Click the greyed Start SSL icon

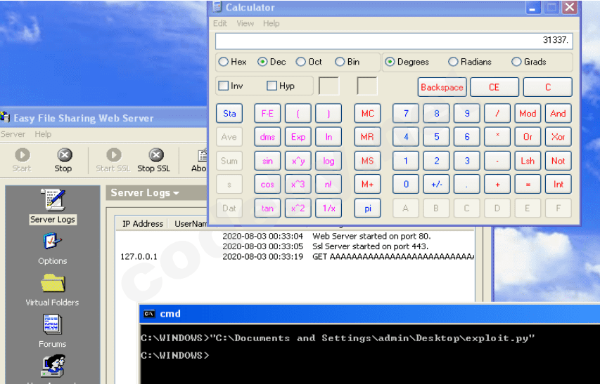(114, 155)
